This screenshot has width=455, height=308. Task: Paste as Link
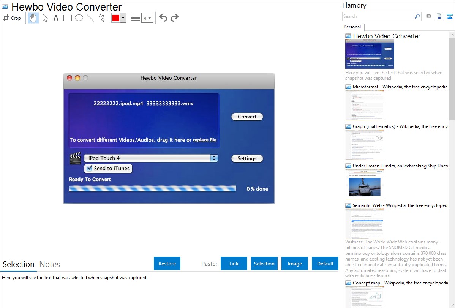pos(234,264)
